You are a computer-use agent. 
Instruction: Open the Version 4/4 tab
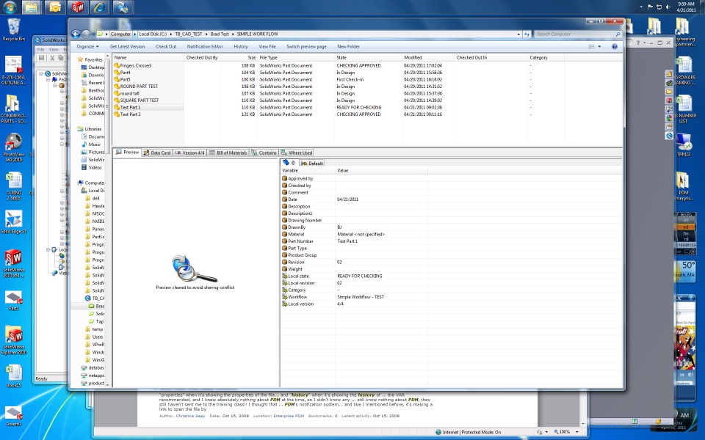point(189,153)
